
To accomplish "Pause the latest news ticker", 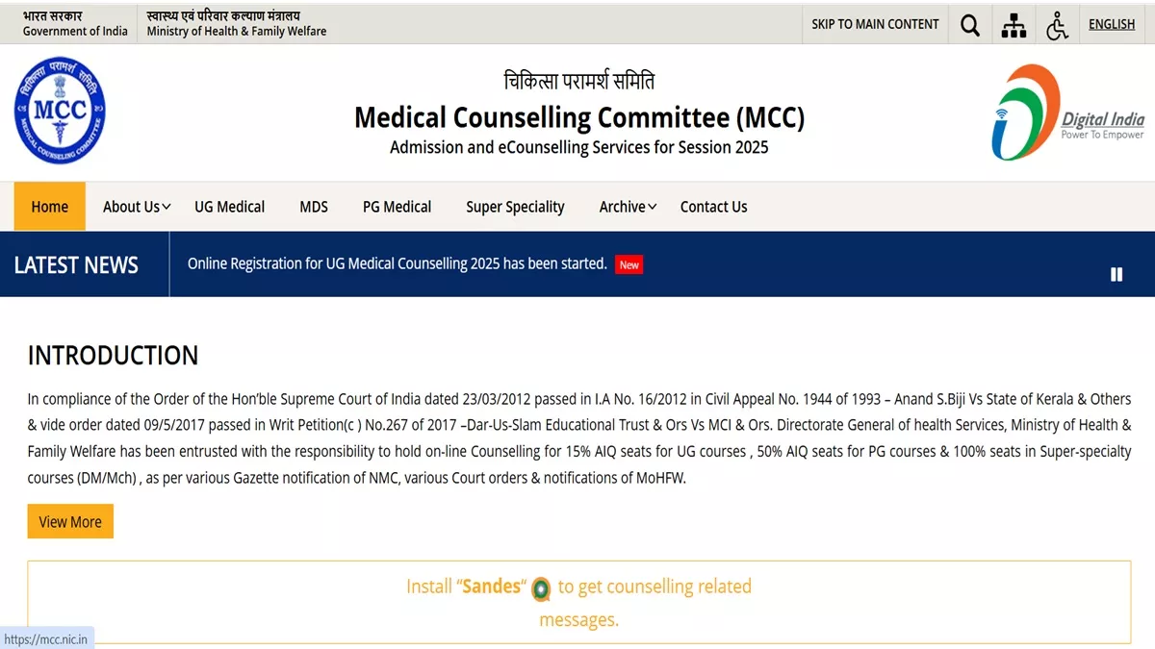I will pyautogui.click(x=1116, y=274).
